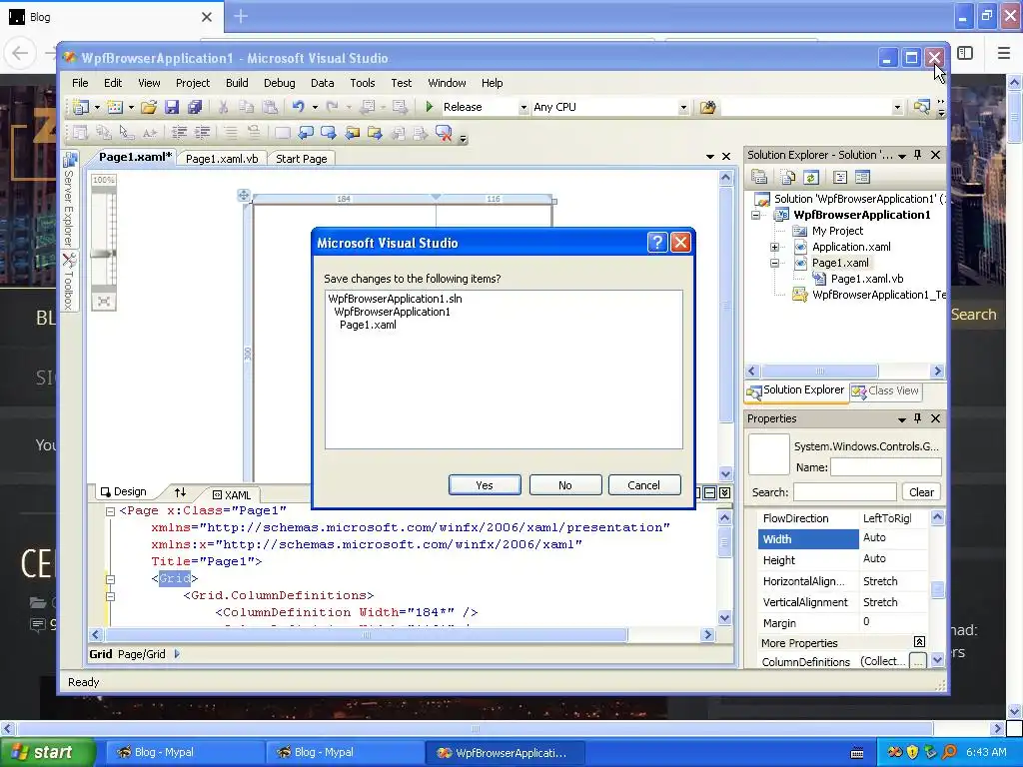This screenshot has width=1023, height=767.
Task: Open the Find combo box dropdown arrow
Action: coord(897,108)
